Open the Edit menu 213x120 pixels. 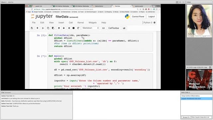[42, 23]
